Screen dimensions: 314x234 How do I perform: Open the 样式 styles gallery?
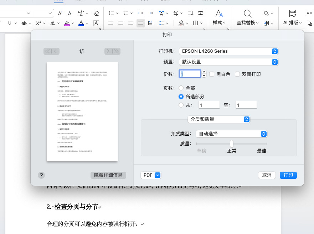click(219, 17)
